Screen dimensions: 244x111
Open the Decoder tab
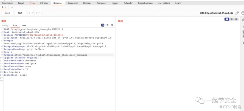pos(87,3)
